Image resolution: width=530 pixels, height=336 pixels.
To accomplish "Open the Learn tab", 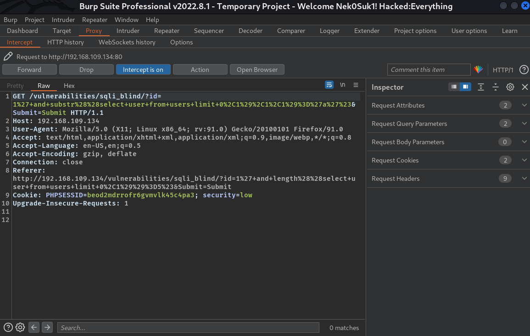I will pyautogui.click(x=510, y=31).
